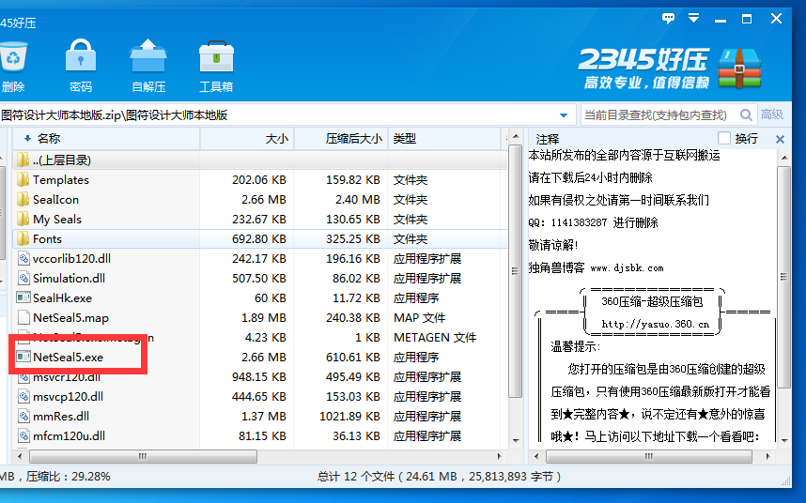Select the My Seals folder icon
806x503 pixels.
23,220
